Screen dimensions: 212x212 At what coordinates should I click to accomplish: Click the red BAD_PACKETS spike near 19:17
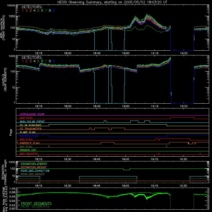point(158,154)
